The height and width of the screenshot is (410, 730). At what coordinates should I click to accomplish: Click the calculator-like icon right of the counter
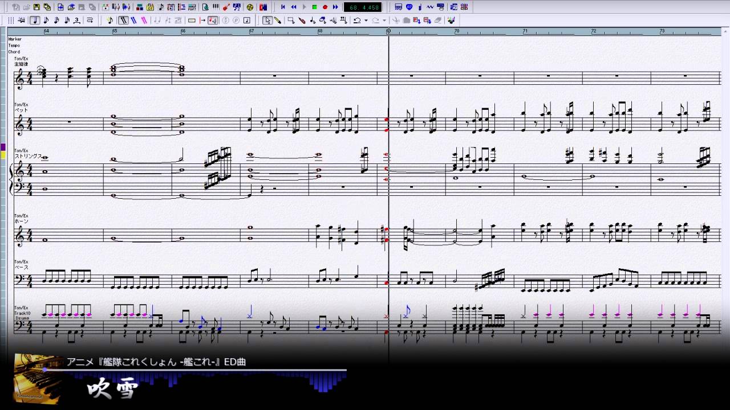pos(398,7)
